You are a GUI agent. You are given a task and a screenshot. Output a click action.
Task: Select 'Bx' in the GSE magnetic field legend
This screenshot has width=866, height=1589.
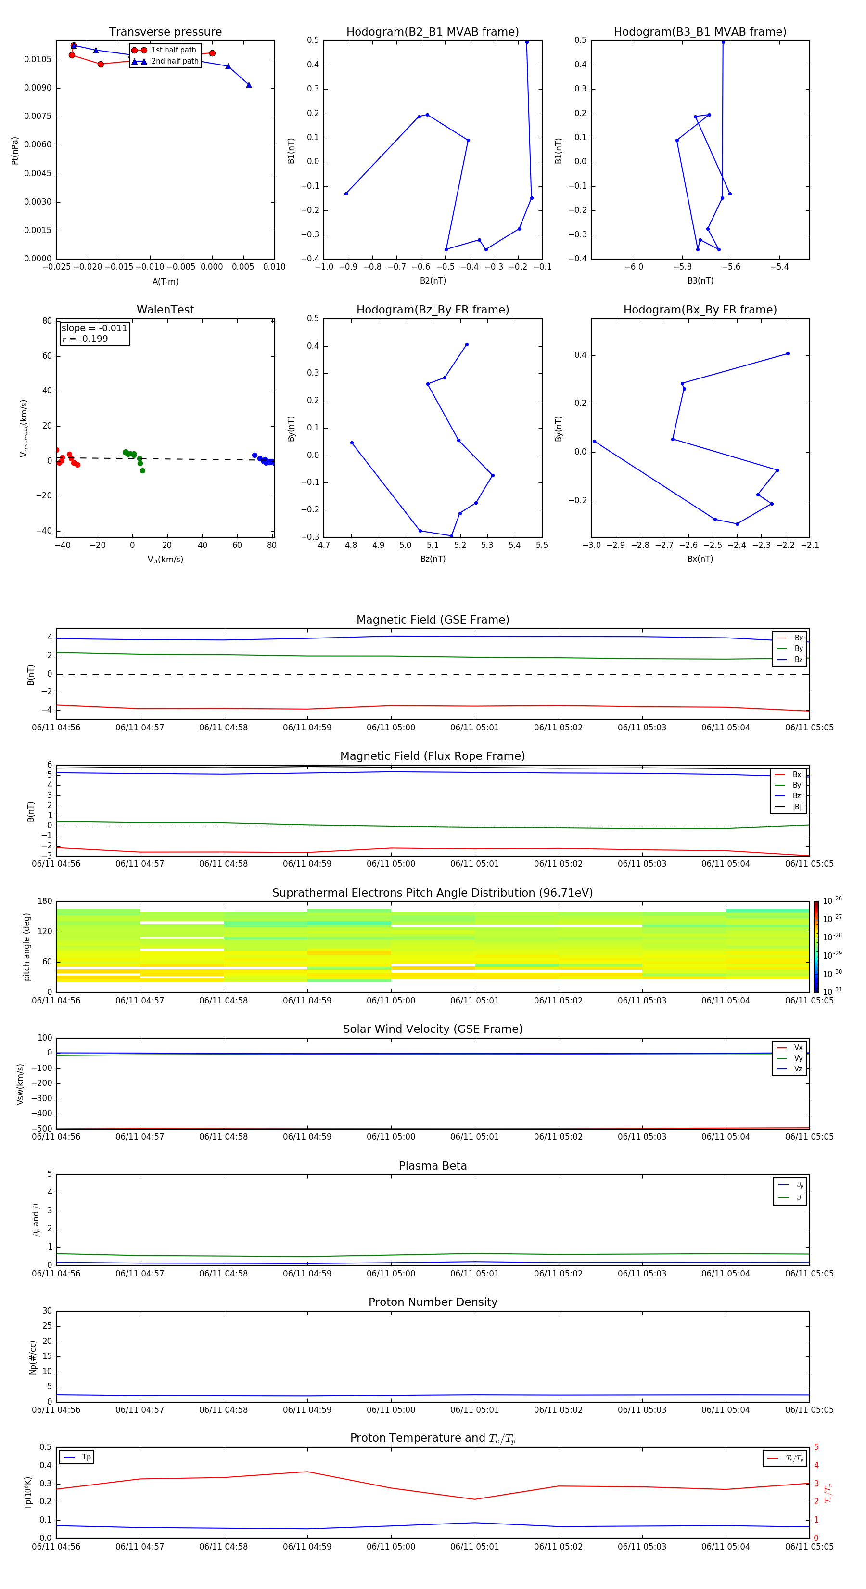(790, 638)
